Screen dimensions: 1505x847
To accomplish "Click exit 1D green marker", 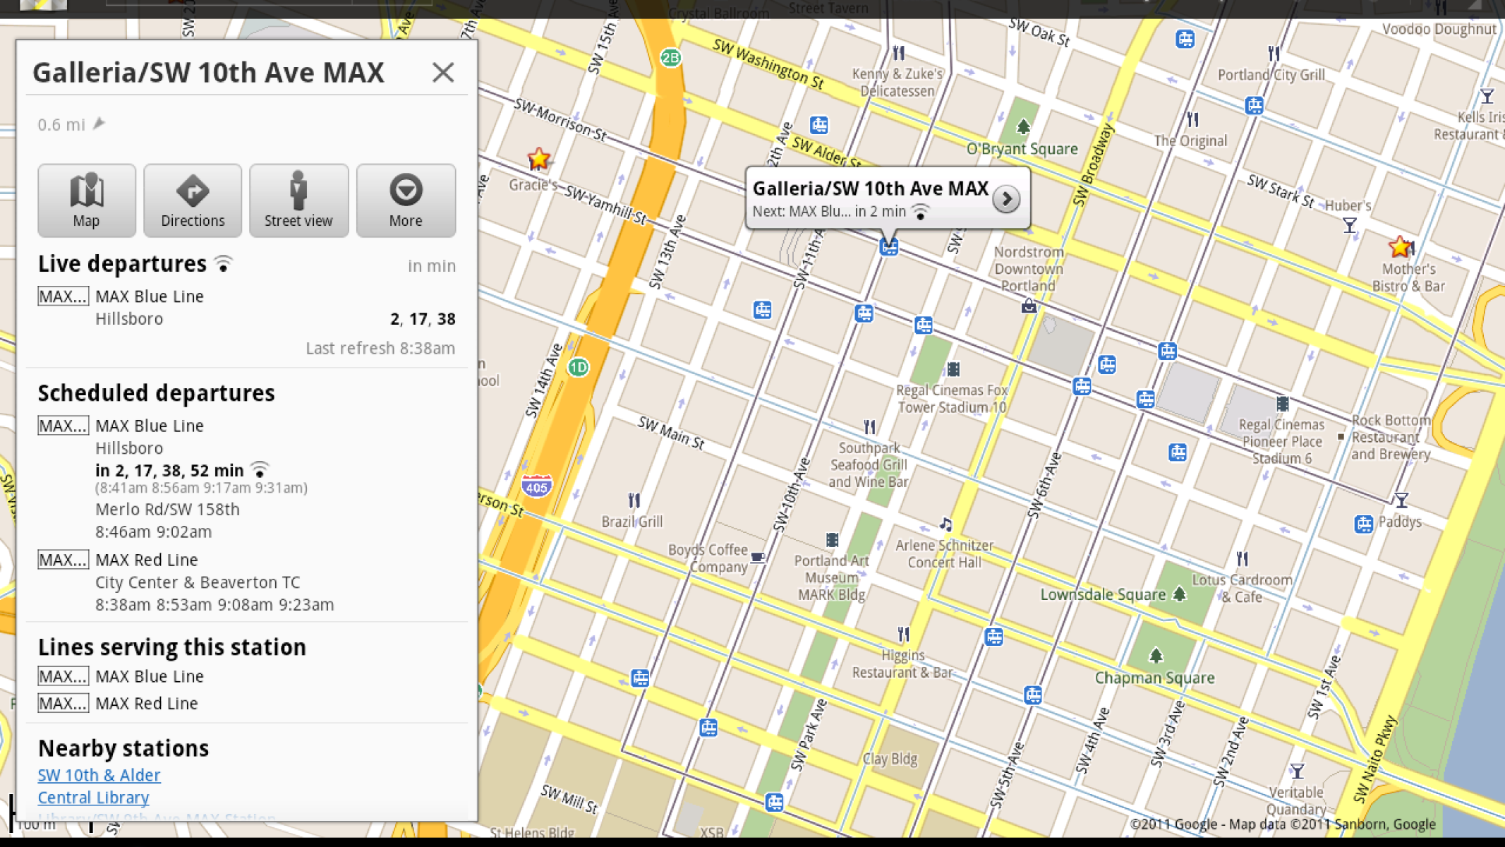I will pos(578,367).
